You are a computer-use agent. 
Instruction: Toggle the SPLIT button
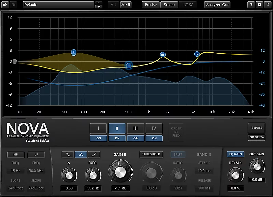[x=178, y=154]
